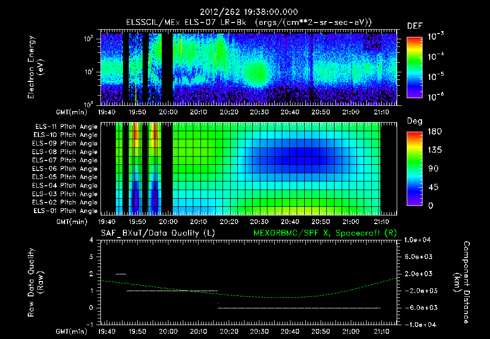Click the 45 value on Deg scale

433,187
